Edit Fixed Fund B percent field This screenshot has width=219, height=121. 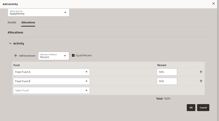(167, 81)
